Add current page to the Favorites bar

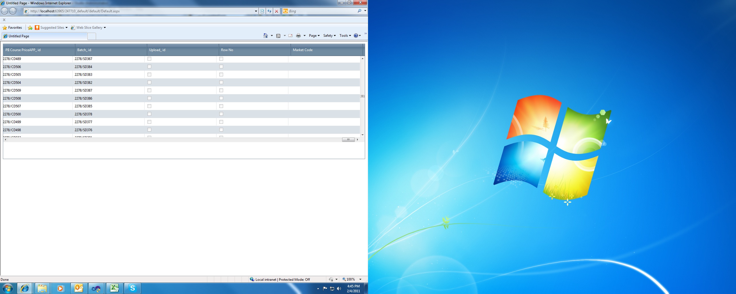pos(30,28)
